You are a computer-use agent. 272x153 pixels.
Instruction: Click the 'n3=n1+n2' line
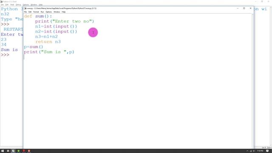click(x=46, y=37)
